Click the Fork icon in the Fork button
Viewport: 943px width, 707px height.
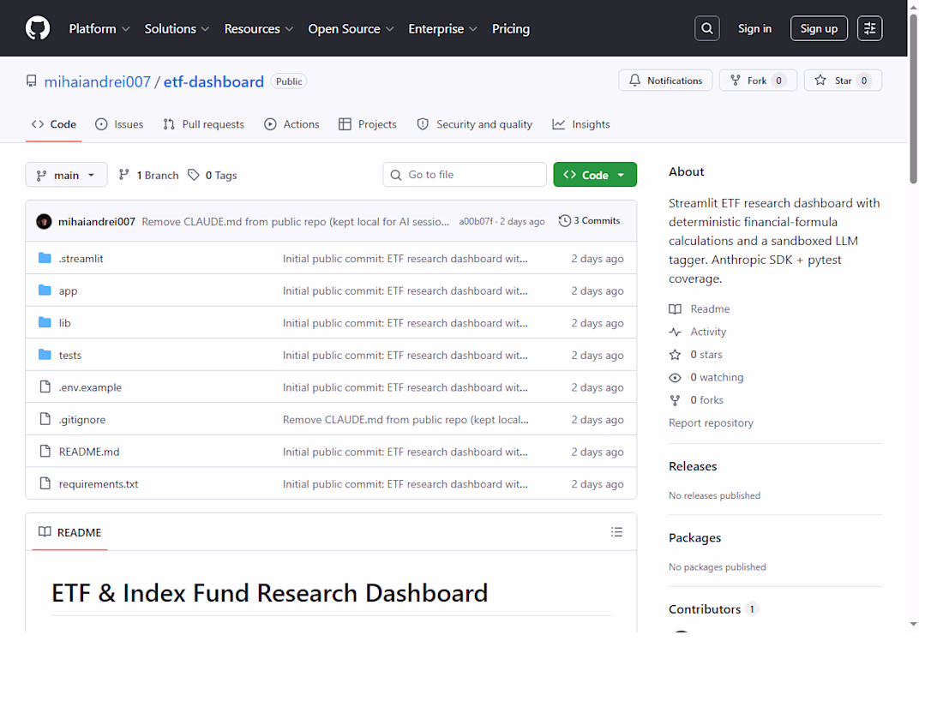(x=736, y=80)
